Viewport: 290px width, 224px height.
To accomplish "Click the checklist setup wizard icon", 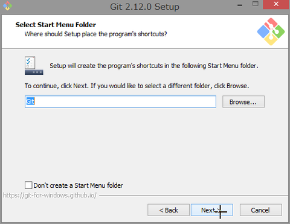I will click(34, 66).
